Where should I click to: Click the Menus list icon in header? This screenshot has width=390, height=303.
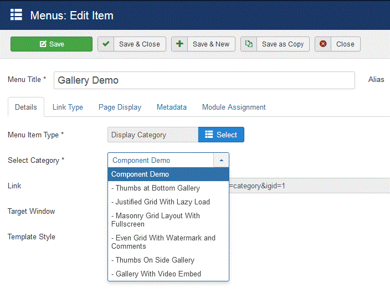pos(16,14)
